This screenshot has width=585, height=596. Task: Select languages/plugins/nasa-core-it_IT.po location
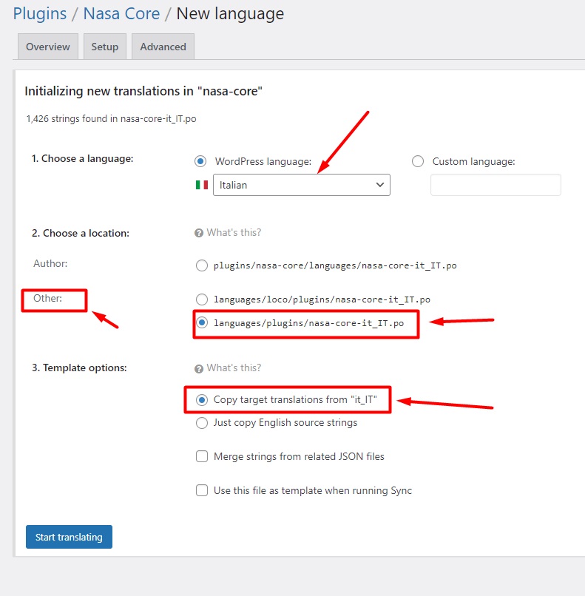click(201, 322)
